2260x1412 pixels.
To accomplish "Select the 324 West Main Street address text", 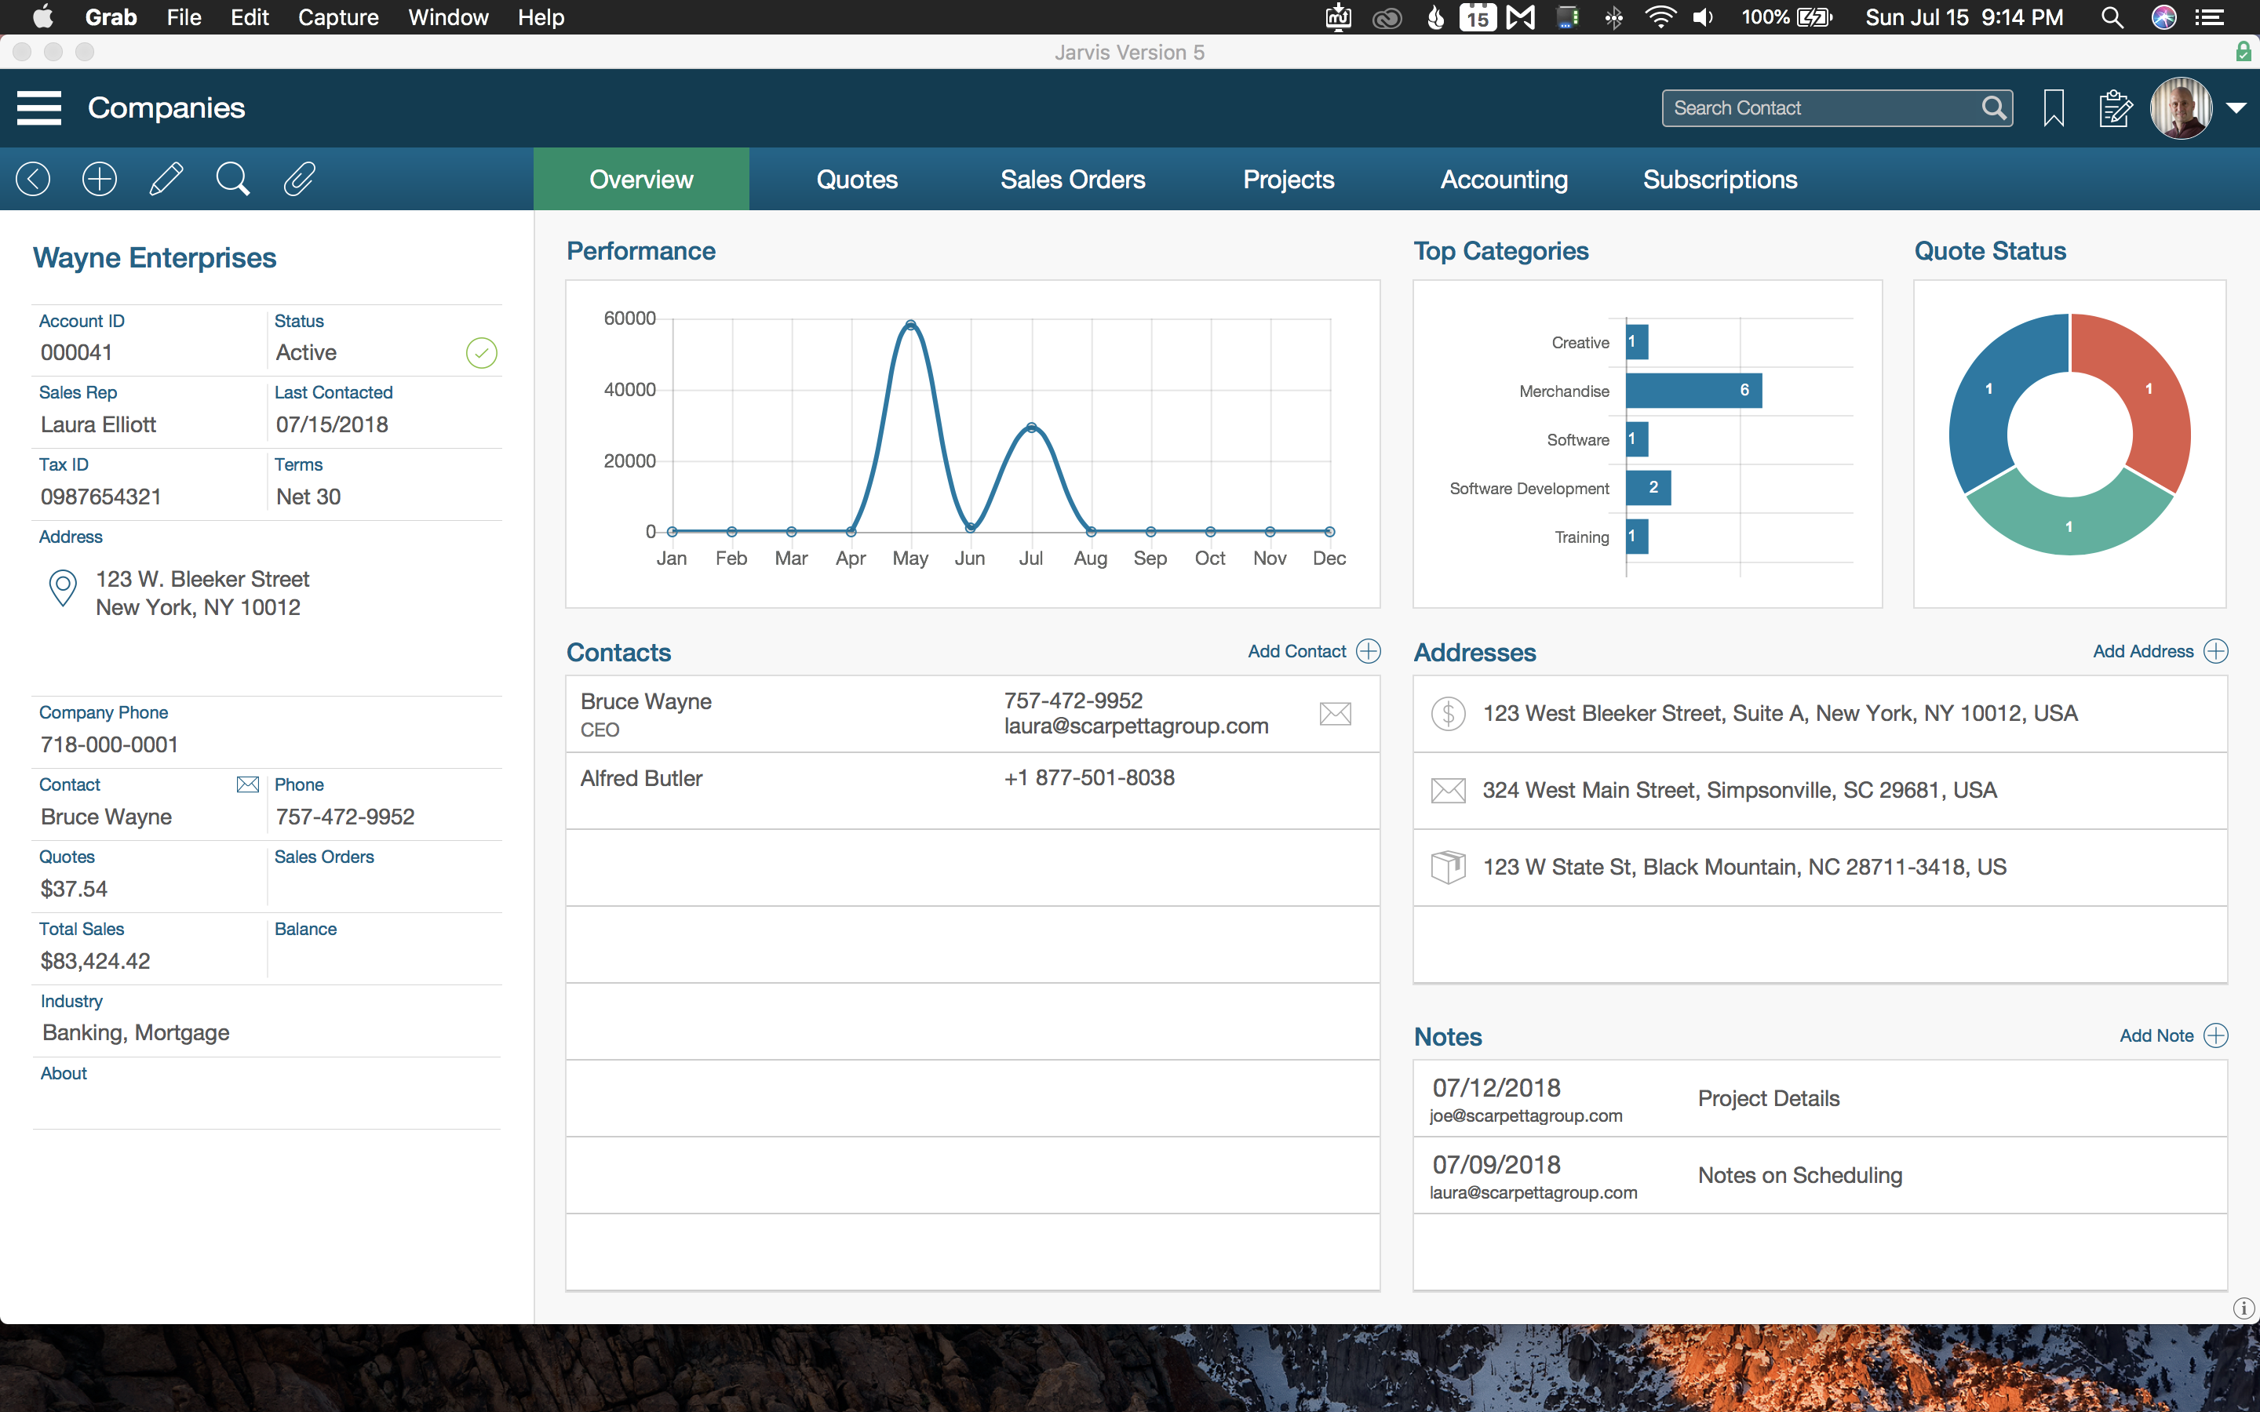I will pos(1740,790).
